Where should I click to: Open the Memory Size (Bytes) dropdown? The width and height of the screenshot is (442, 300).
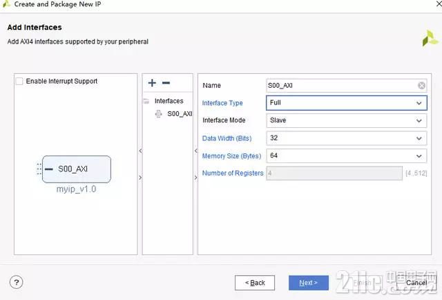[x=347, y=156]
